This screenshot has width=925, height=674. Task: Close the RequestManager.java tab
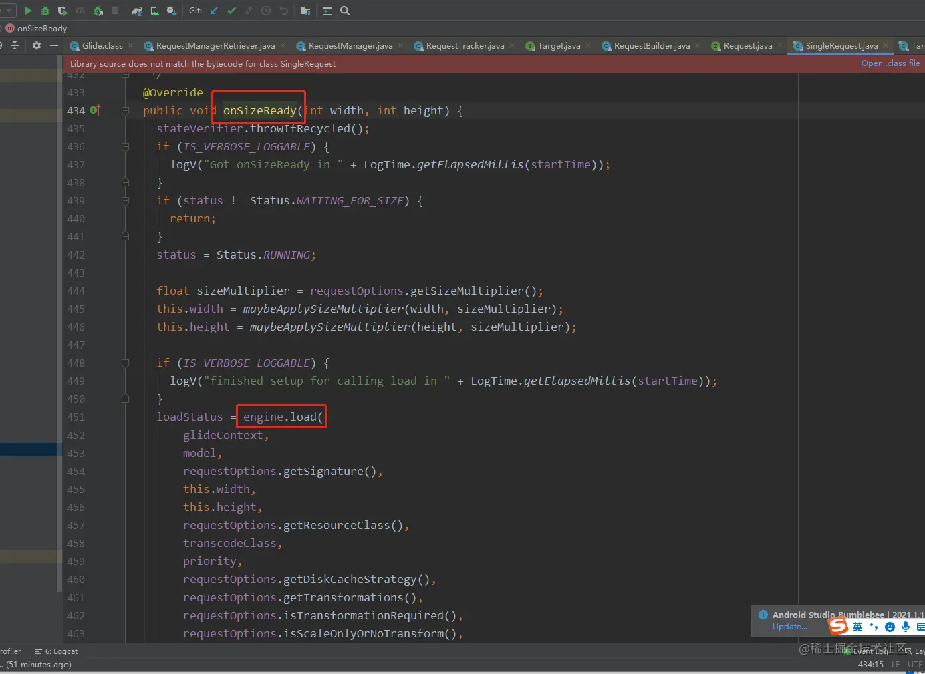click(x=400, y=45)
